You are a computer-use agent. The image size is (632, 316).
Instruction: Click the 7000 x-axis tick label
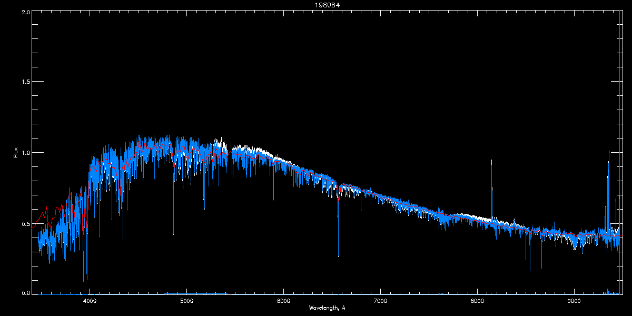(380, 301)
